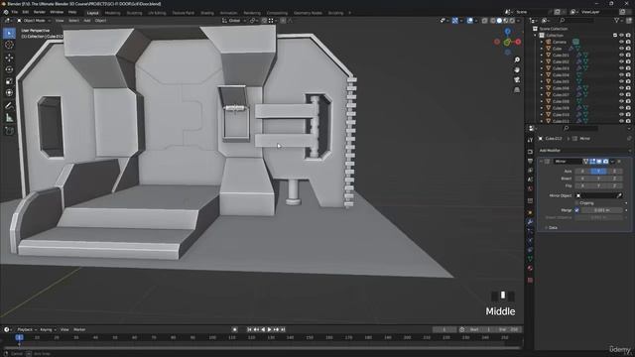Hide Camera with its eye icon
635x357 pixels.
(x=622, y=42)
